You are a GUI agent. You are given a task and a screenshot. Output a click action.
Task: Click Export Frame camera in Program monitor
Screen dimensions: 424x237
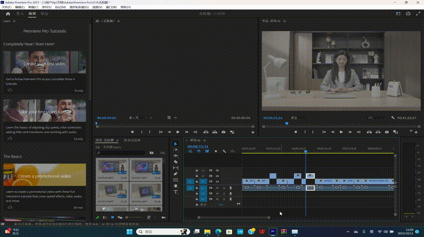coord(387,132)
